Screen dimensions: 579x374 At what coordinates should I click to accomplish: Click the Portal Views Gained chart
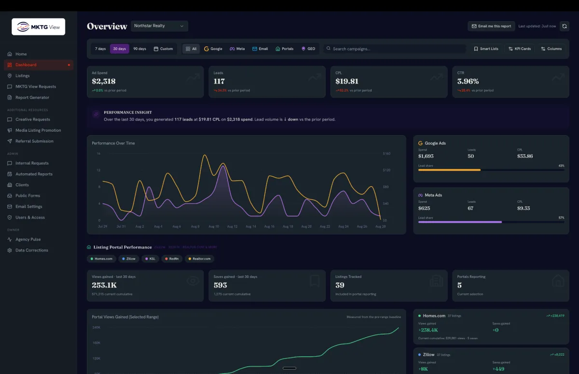(246, 342)
